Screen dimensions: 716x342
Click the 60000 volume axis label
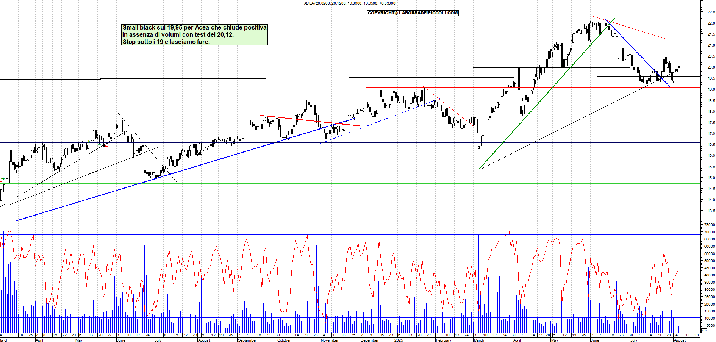click(710, 247)
